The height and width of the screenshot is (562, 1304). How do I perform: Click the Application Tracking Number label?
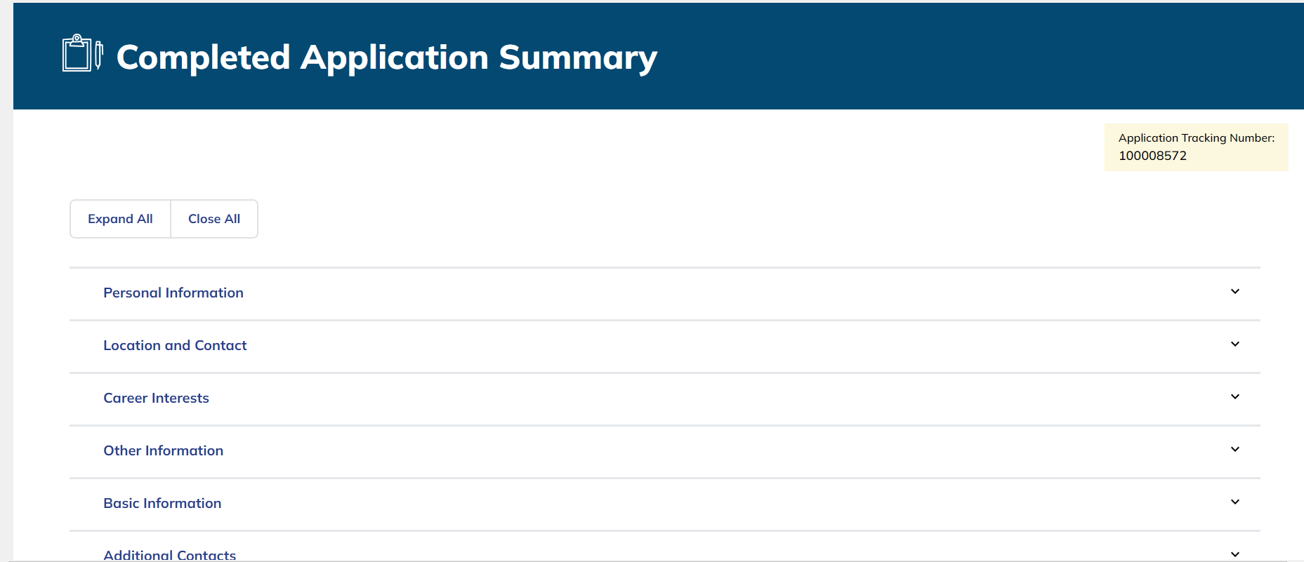1196,138
